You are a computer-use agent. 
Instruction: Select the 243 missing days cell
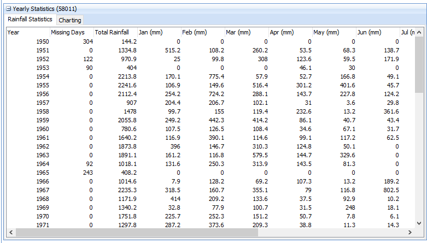coord(88,173)
